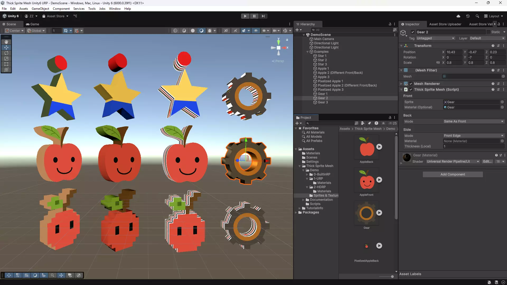This screenshot has width=507, height=285.
Task: Select the Scale tool in scene toolbar
Action: coord(6,59)
